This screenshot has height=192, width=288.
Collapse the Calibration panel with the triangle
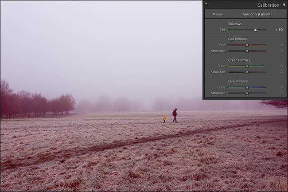click(x=284, y=5)
